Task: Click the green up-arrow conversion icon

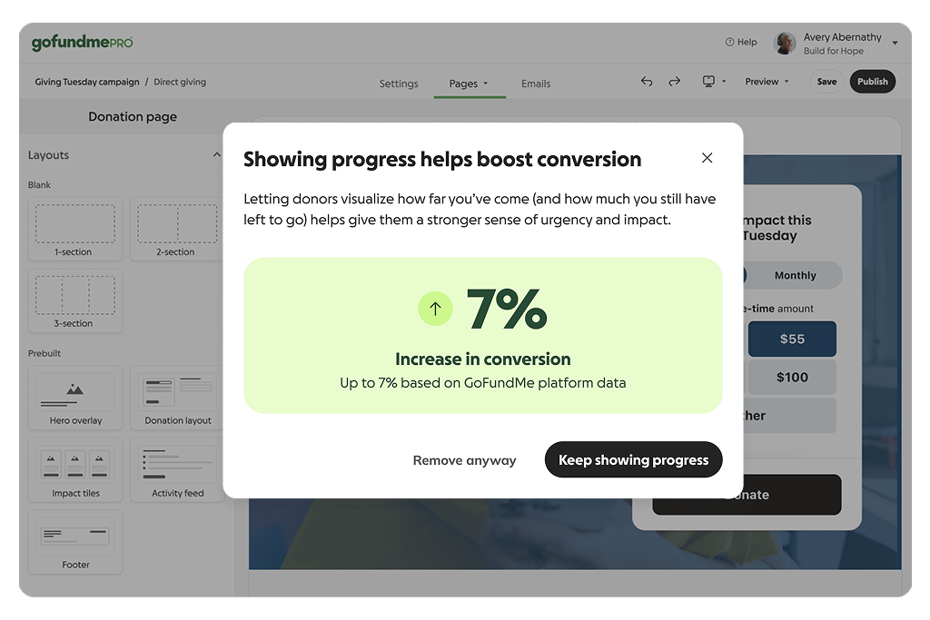Action: tap(435, 309)
